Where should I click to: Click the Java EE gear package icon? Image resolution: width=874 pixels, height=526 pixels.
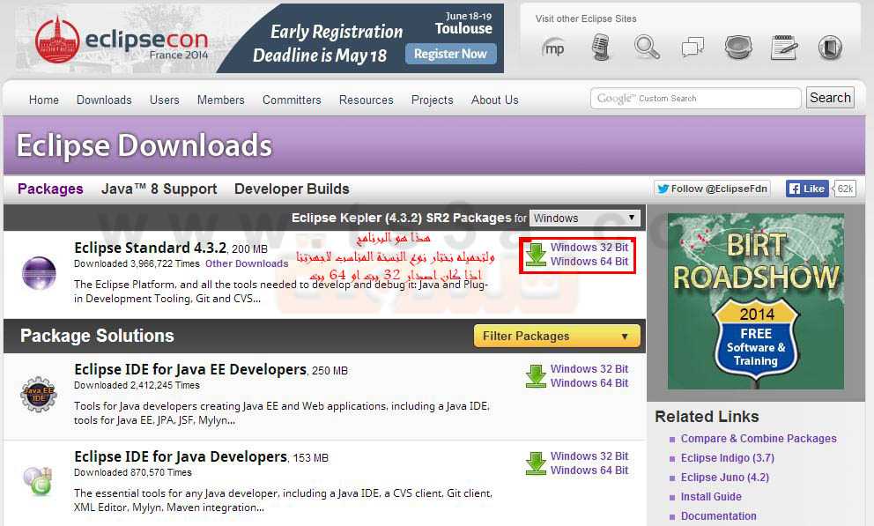click(x=39, y=395)
